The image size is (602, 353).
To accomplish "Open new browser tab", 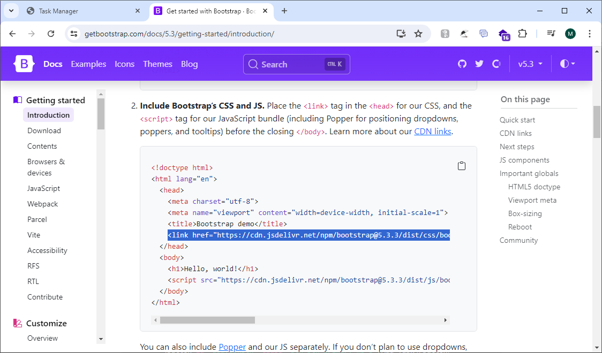I will [x=284, y=11].
